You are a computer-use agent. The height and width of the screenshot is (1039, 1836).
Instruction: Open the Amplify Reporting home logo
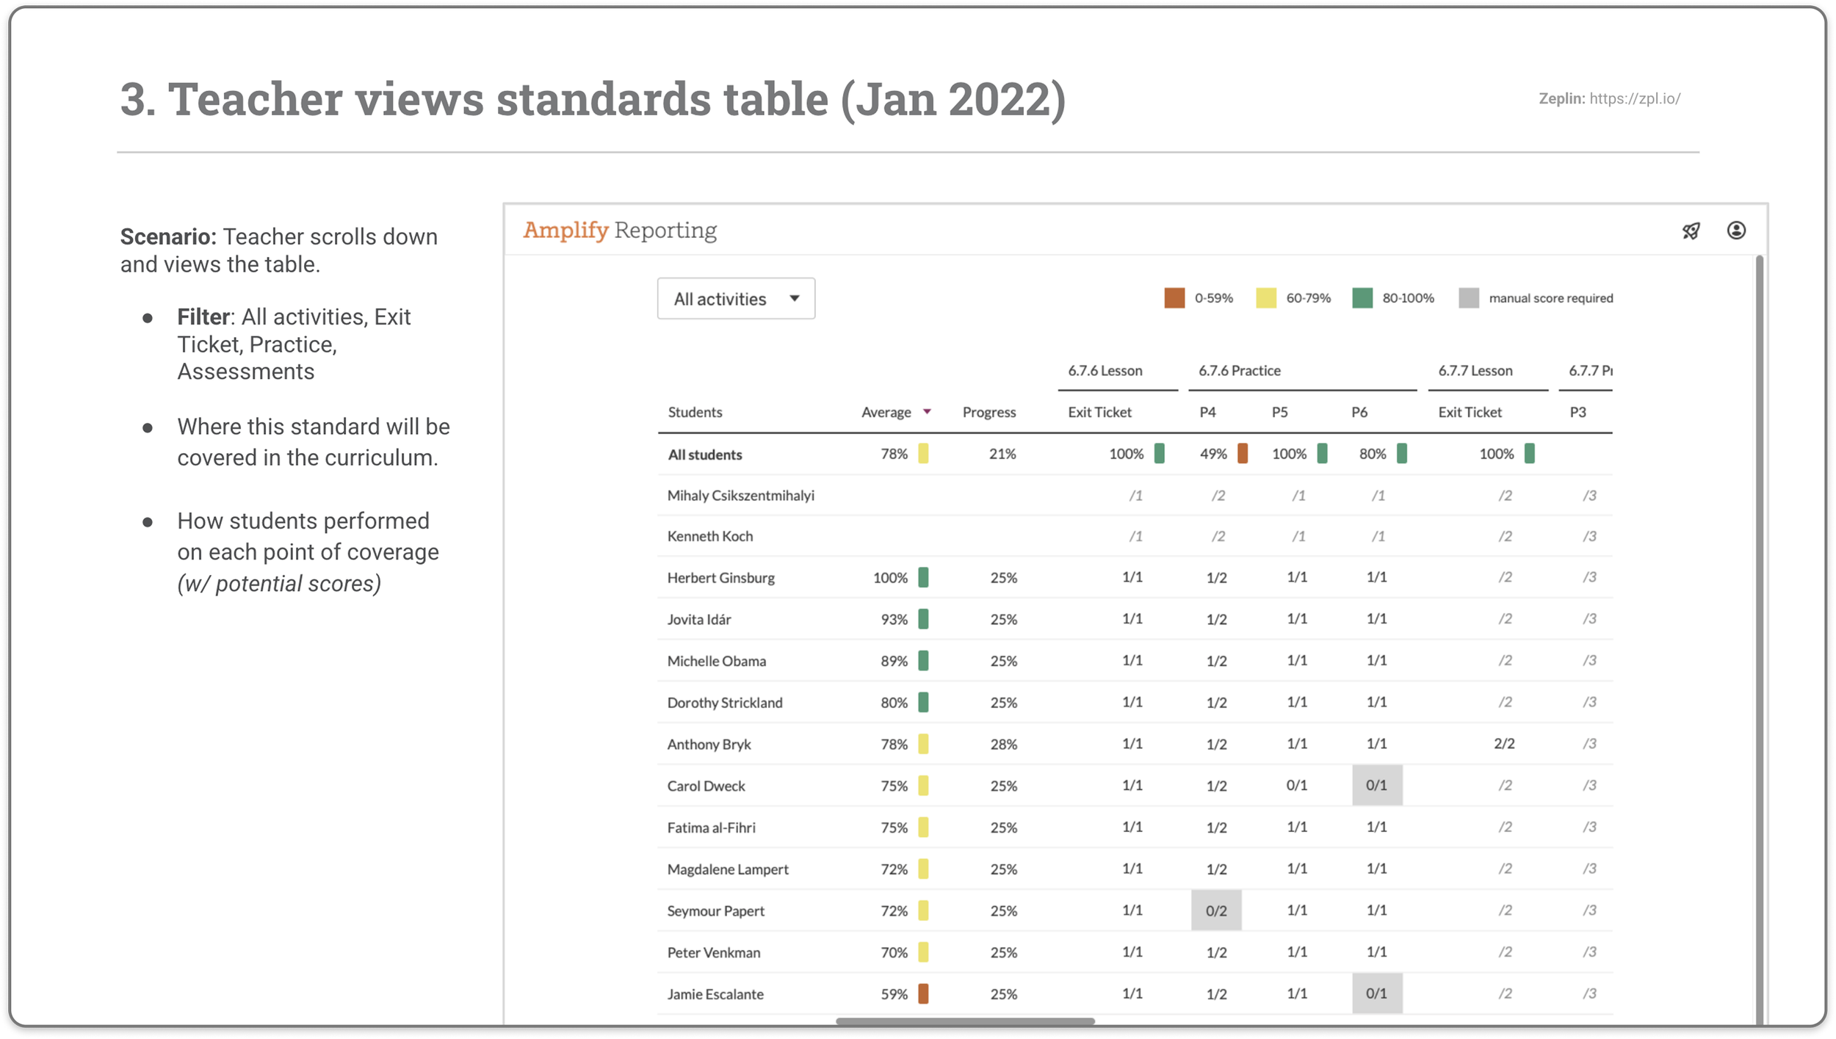tap(619, 231)
